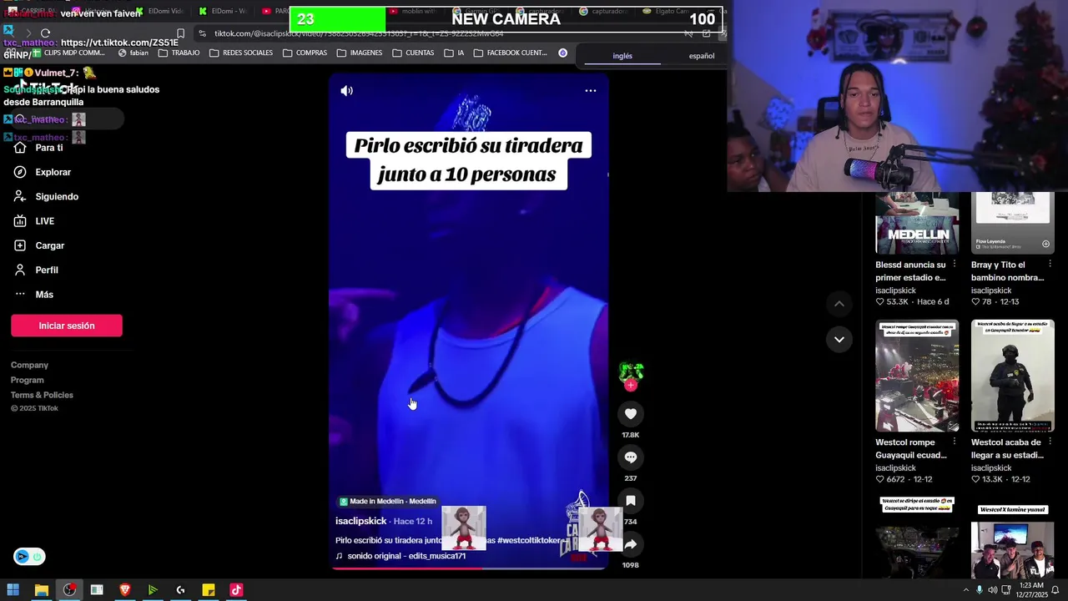Open the Windows Start menu

tap(13, 590)
